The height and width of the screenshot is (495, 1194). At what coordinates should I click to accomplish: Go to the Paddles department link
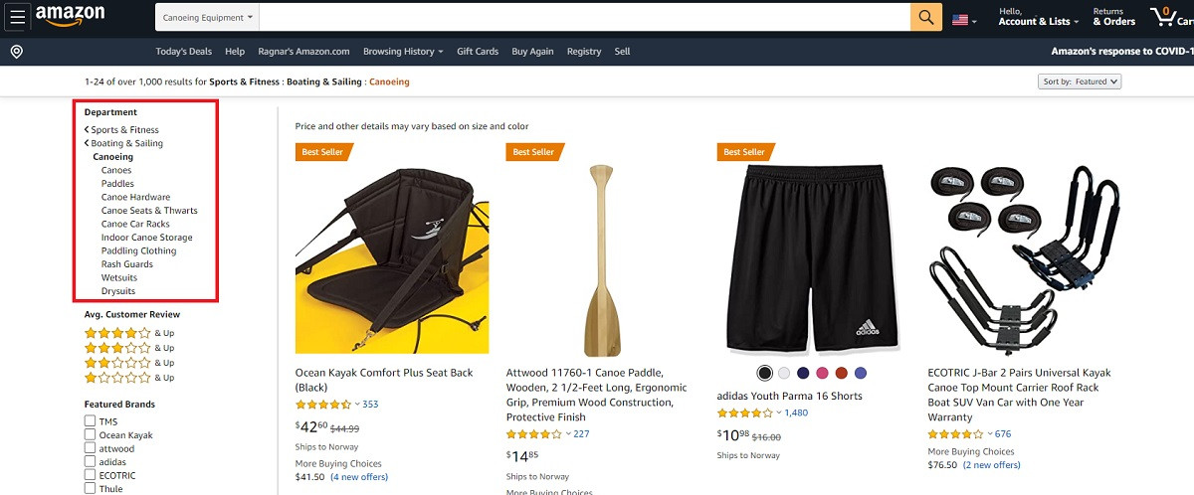pos(117,184)
